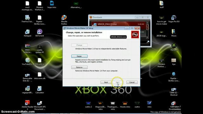Go Back in Movie Maker Setup

[106, 82]
